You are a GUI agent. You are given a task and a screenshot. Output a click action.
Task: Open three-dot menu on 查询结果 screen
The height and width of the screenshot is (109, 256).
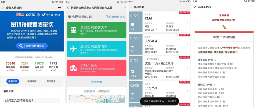point(187,7)
